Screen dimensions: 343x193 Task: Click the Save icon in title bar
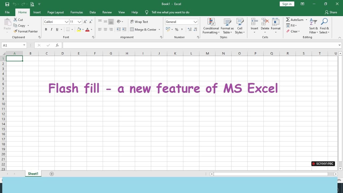[x=7, y=4]
